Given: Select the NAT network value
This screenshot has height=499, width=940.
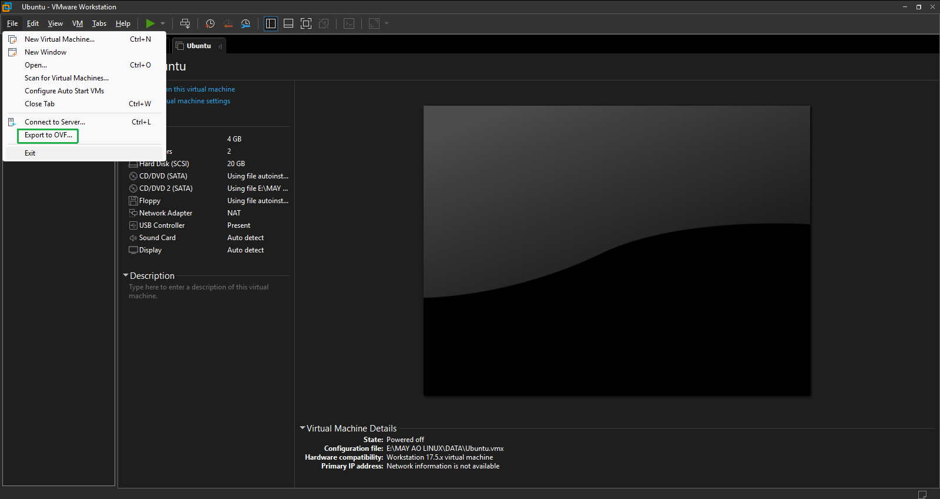Looking at the screenshot, I should coord(234,213).
